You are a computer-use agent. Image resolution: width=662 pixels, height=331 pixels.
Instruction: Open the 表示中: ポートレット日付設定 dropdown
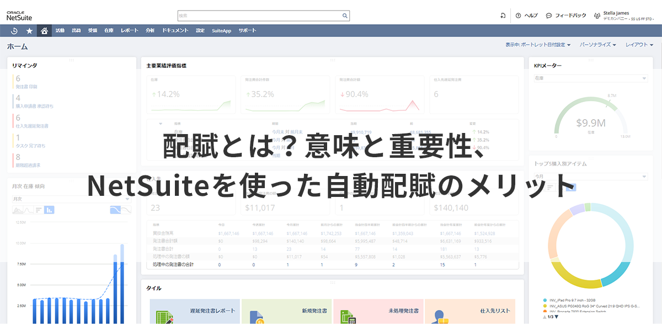point(537,45)
